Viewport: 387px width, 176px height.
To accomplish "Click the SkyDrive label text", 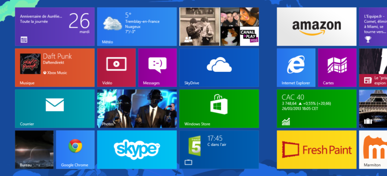I will (x=192, y=83).
